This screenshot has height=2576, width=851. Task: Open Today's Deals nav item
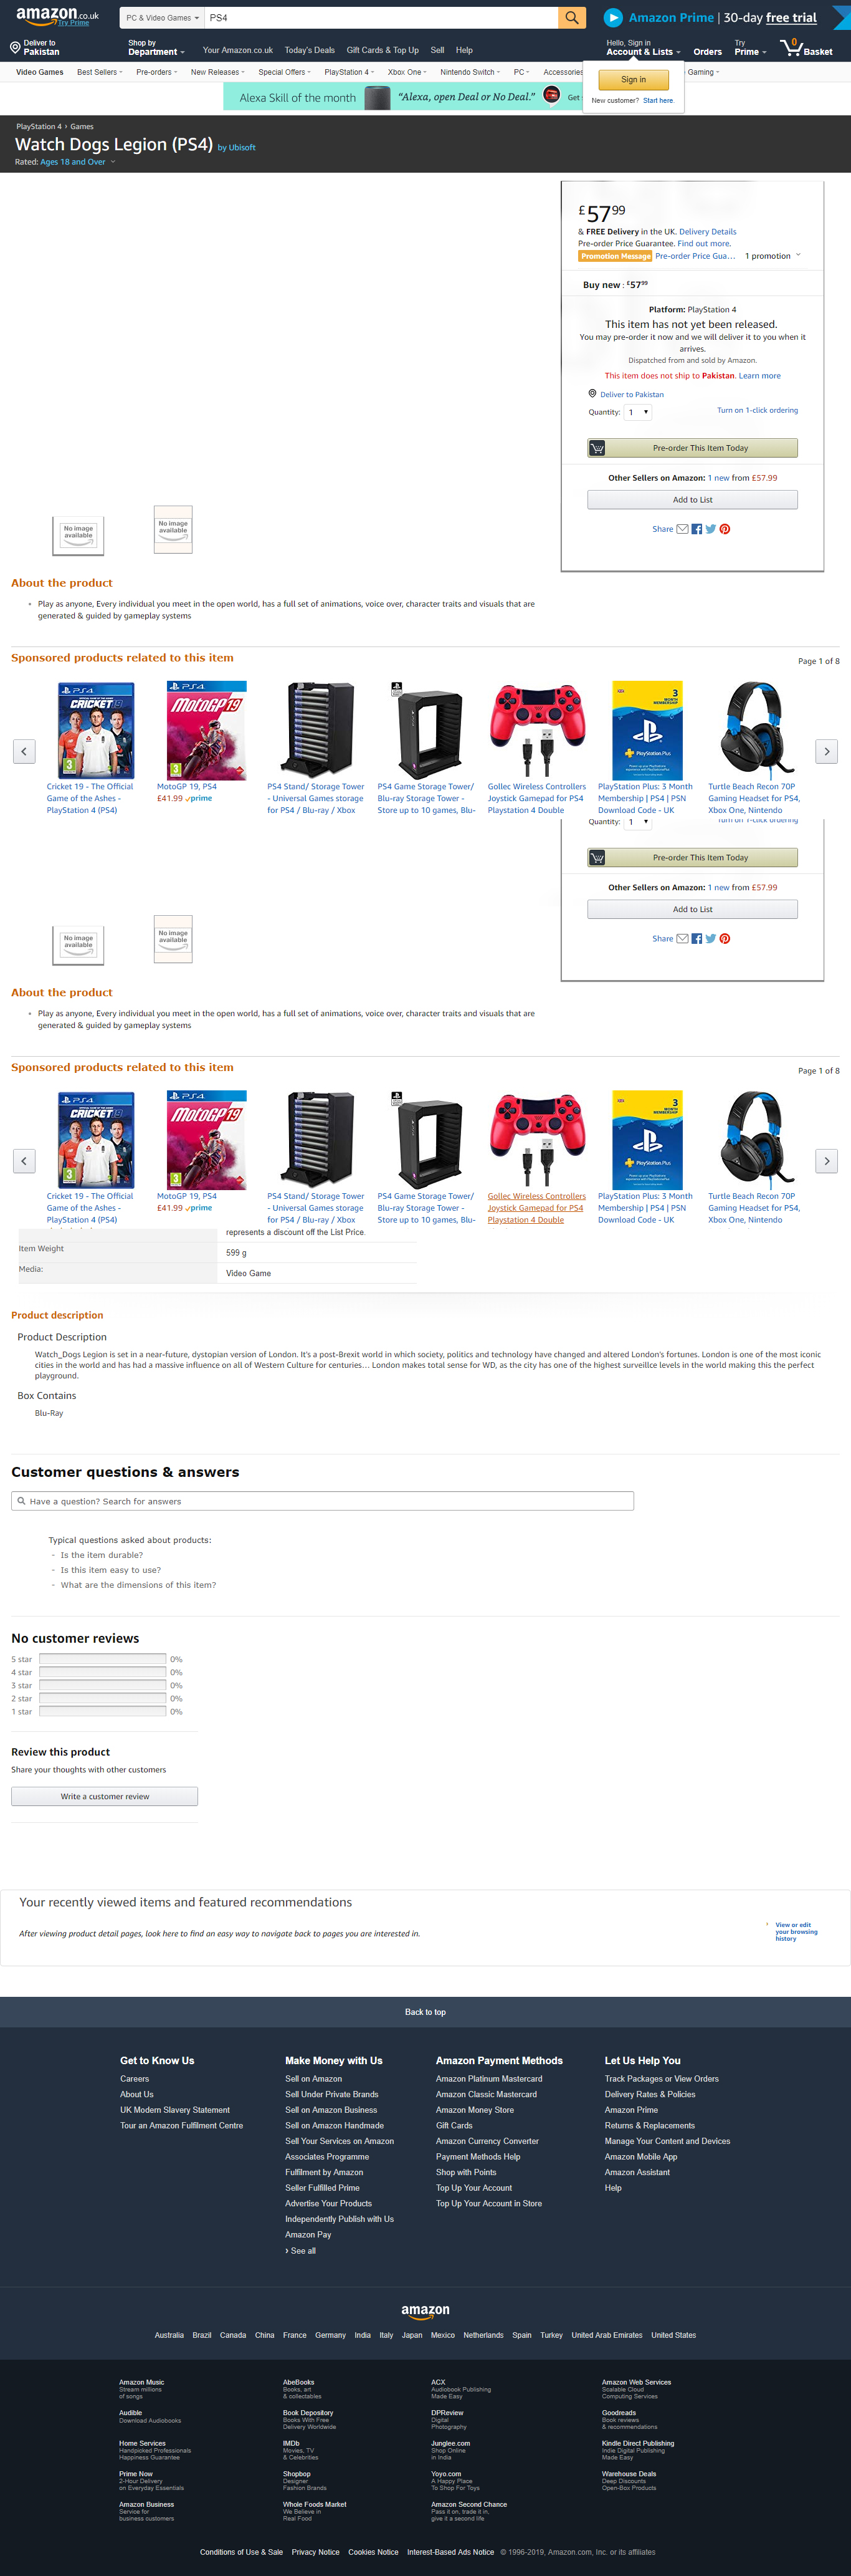click(x=310, y=50)
